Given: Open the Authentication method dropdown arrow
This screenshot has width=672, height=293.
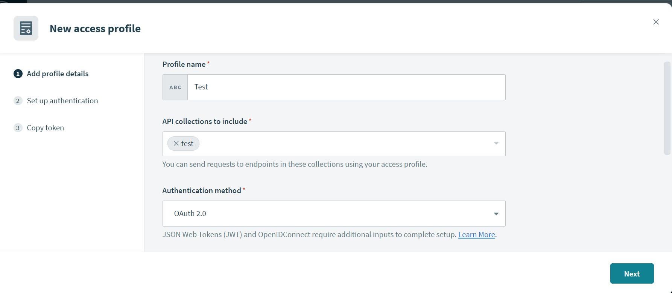Looking at the screenshot, I should point(496,214).
